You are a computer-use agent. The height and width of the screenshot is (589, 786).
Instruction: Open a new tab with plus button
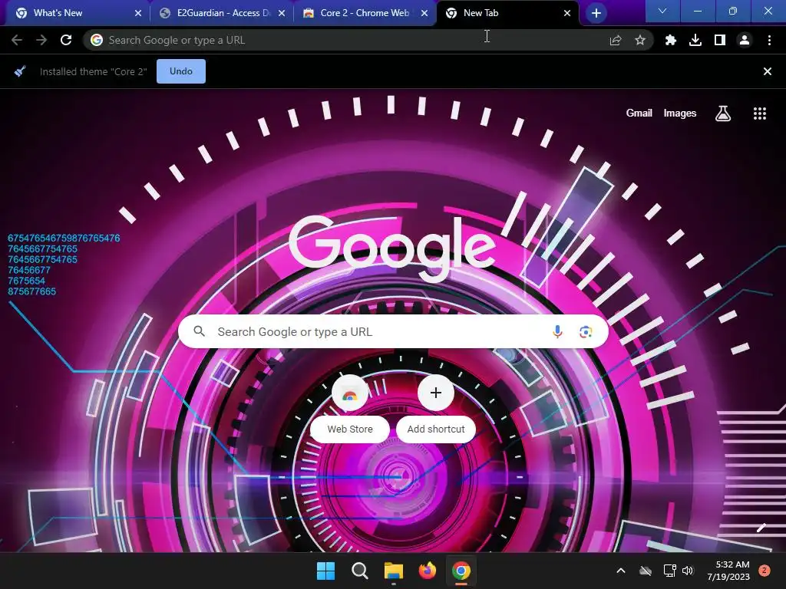click(x=596, y=13)
